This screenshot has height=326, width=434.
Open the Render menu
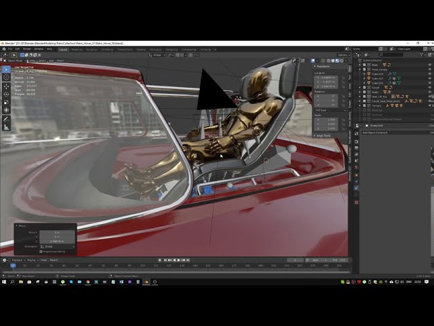tap(27, 49)
